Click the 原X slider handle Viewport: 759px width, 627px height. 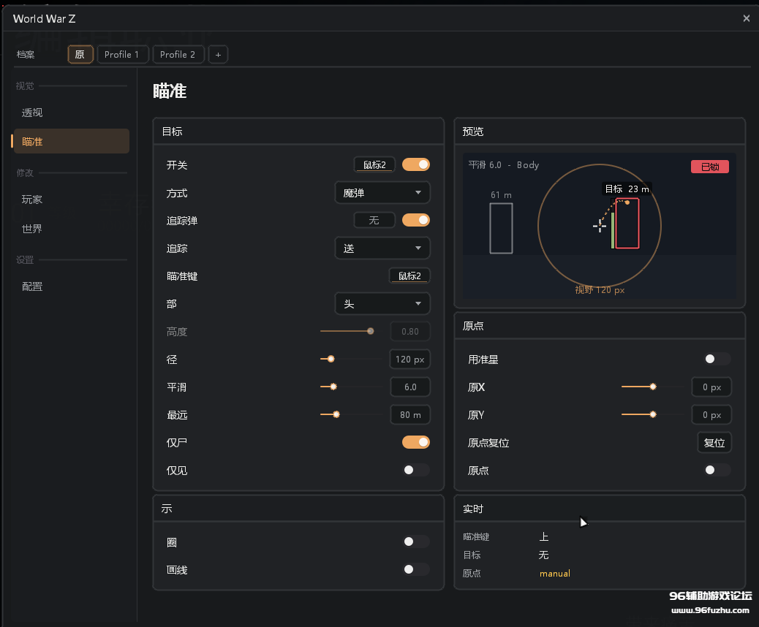coord(653,387)
